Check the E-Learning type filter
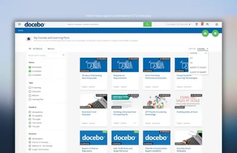 [30, 88]
